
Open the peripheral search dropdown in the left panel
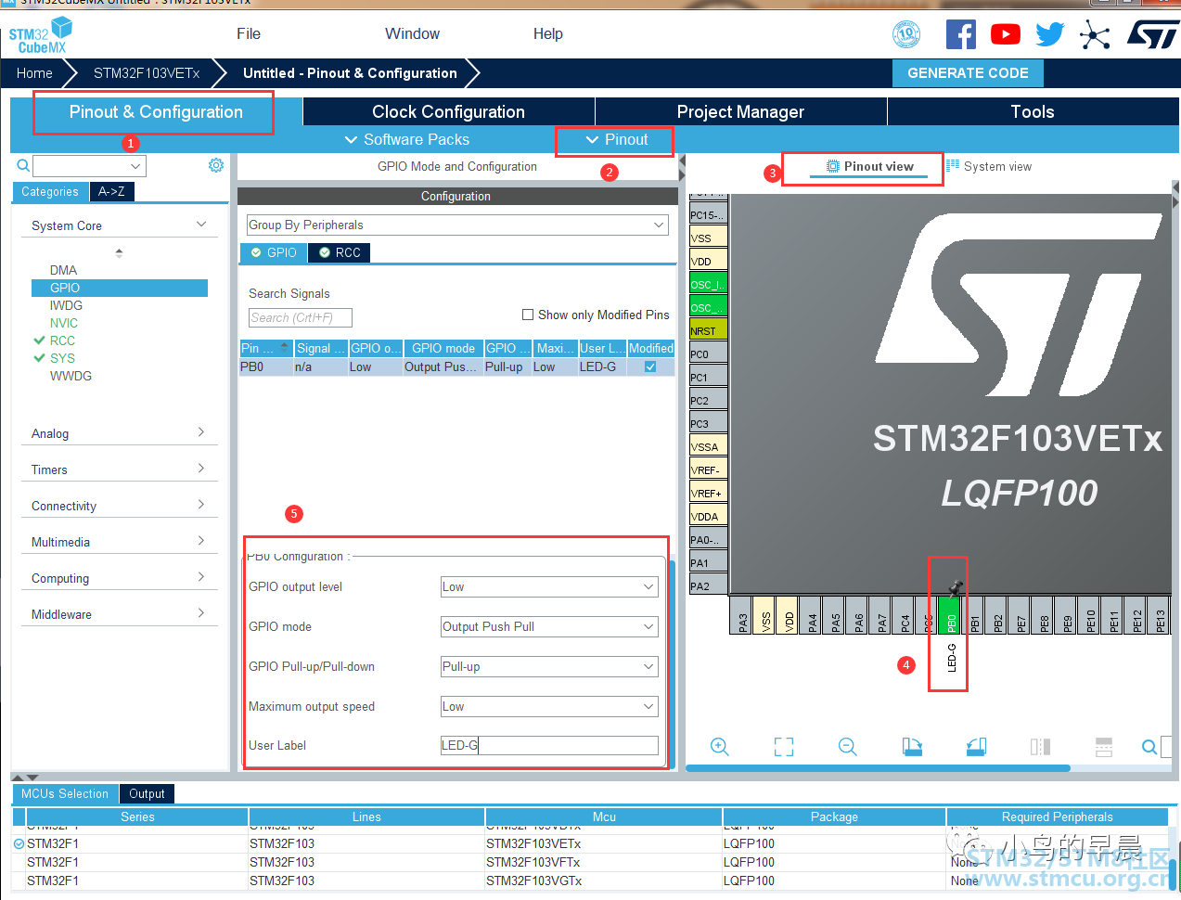click(x=136, y=166)
